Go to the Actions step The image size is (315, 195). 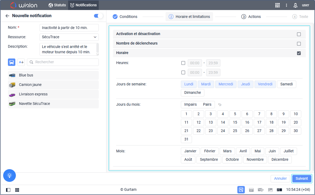point(251,17)
